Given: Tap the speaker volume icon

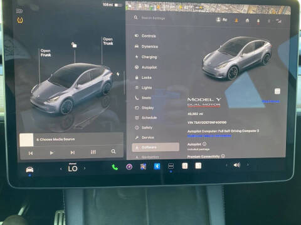Looking at the screenshot, I should [237, 165].
